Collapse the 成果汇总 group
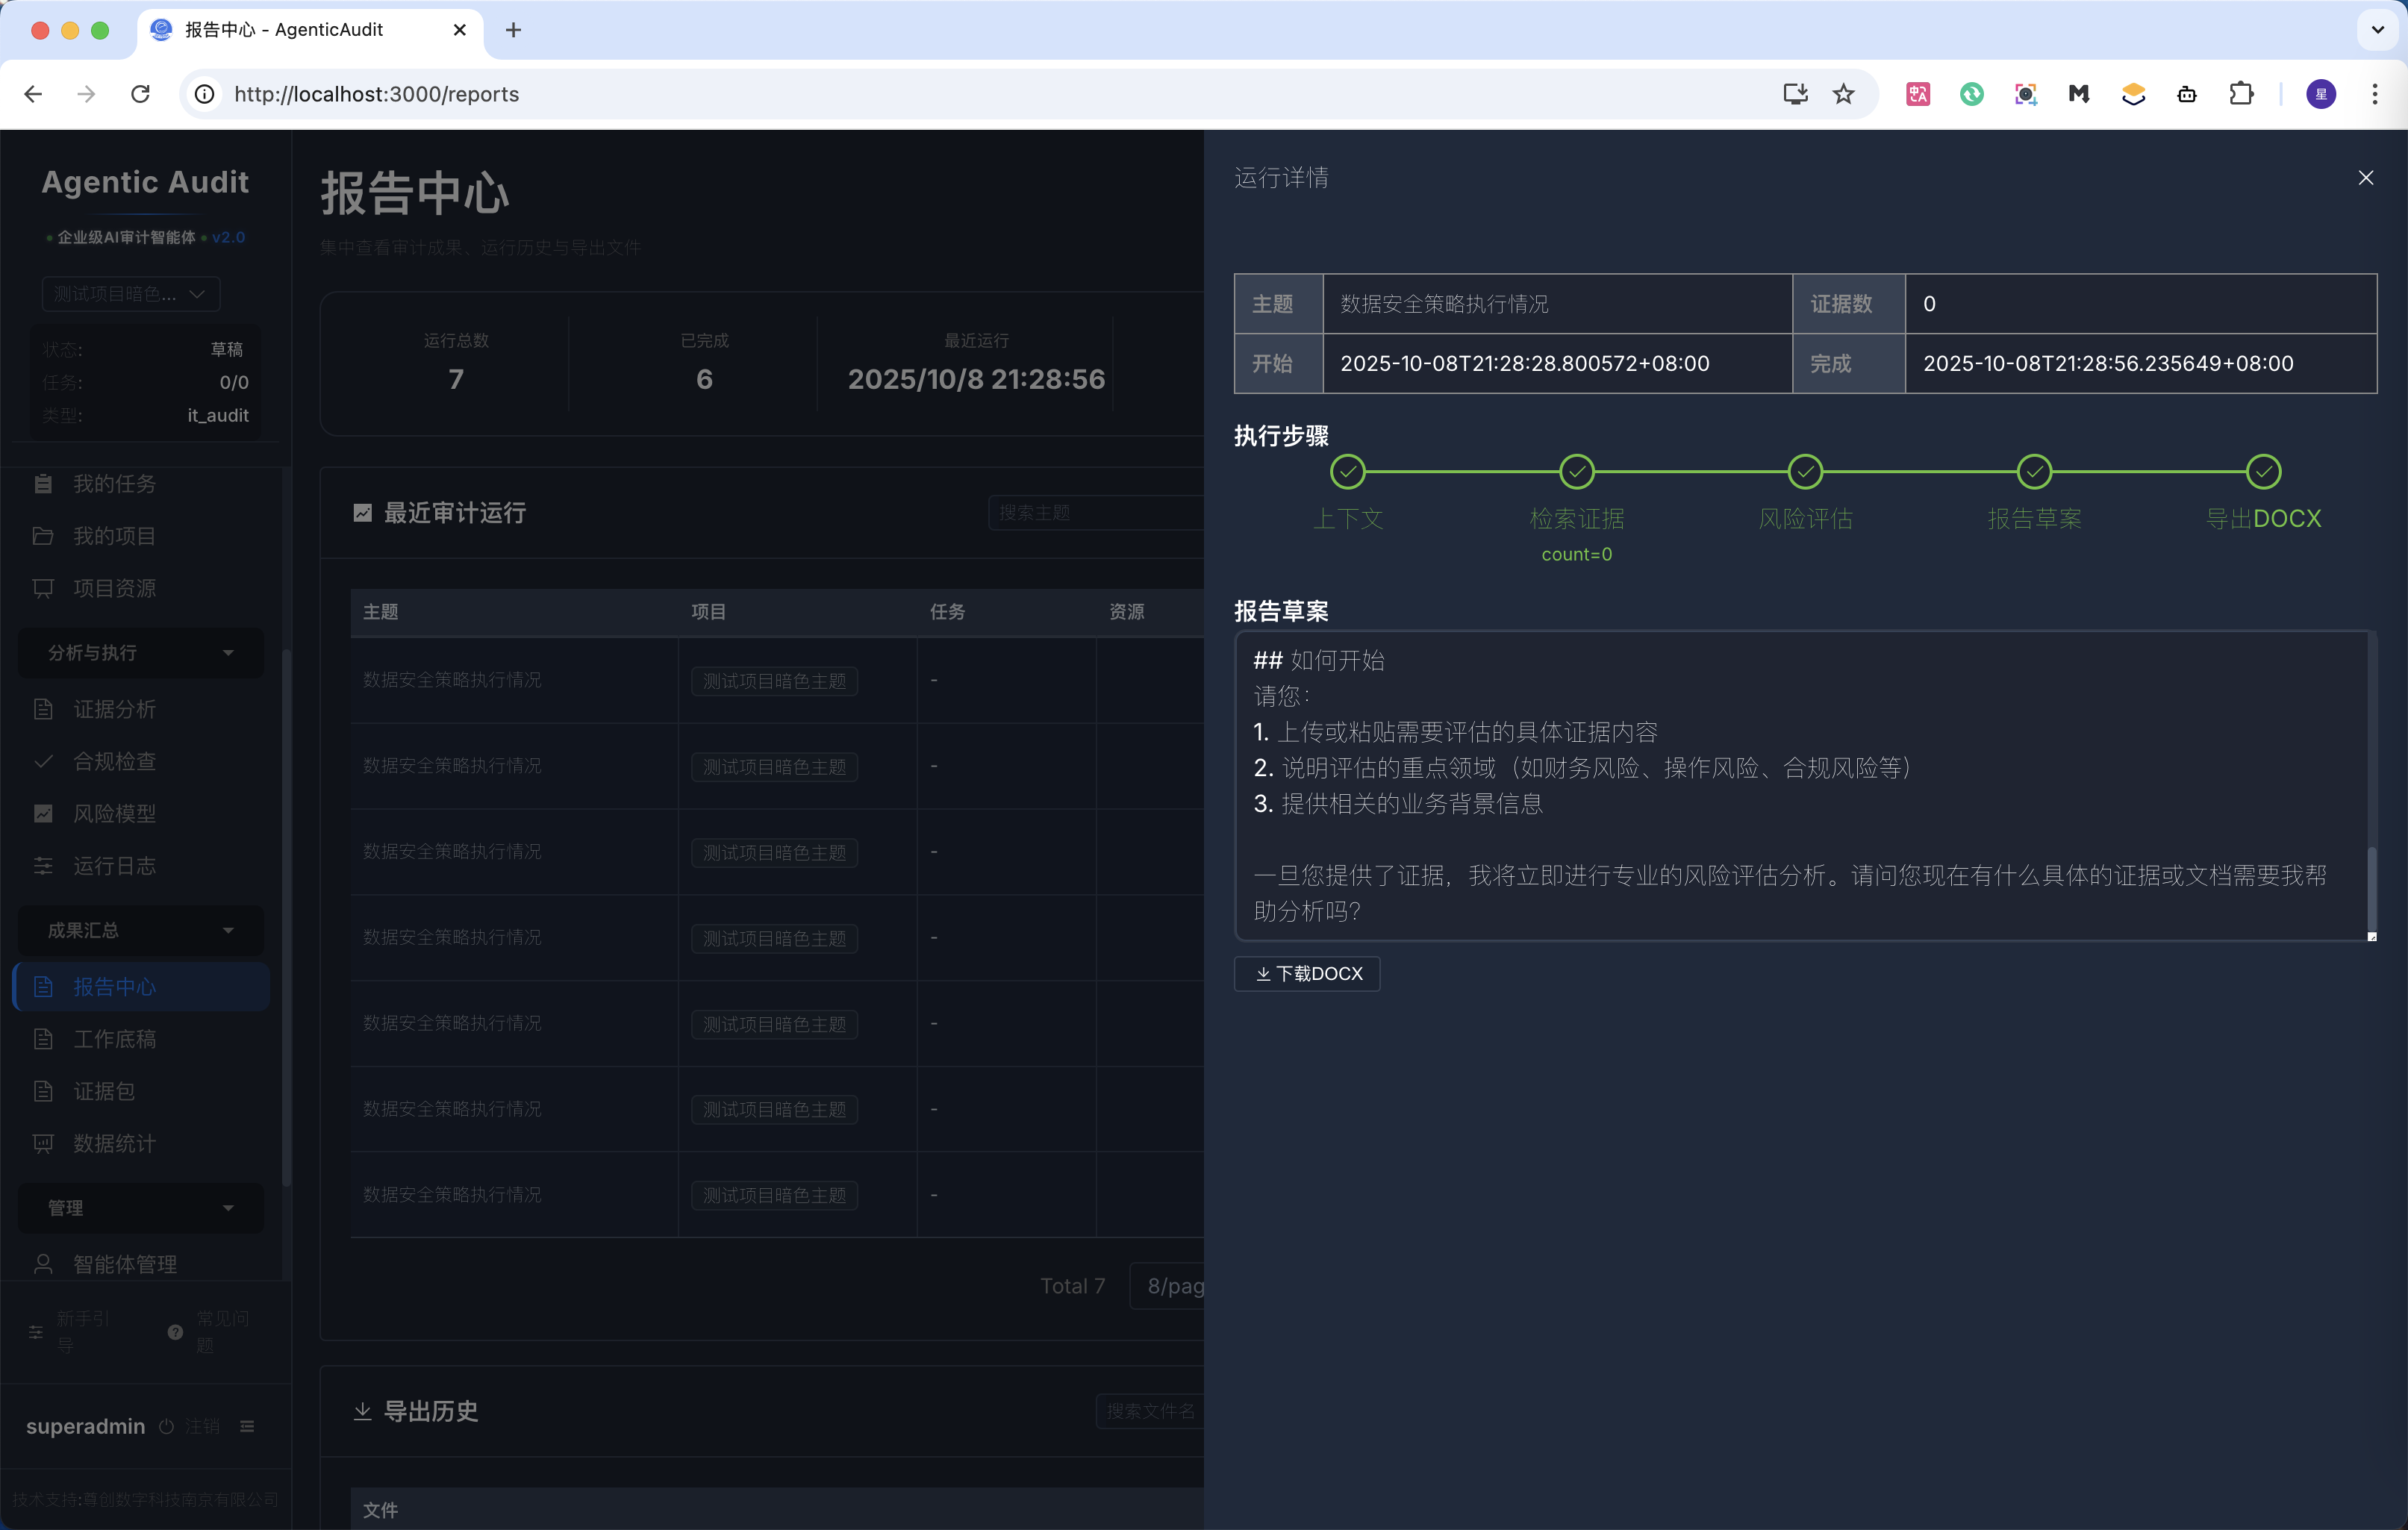The width and height of the screenshot is (2408, 1530). click(140, 930)
